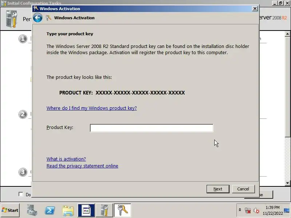
Task: Open Server Manager from the taskbar
Action: tap(32, 210)
